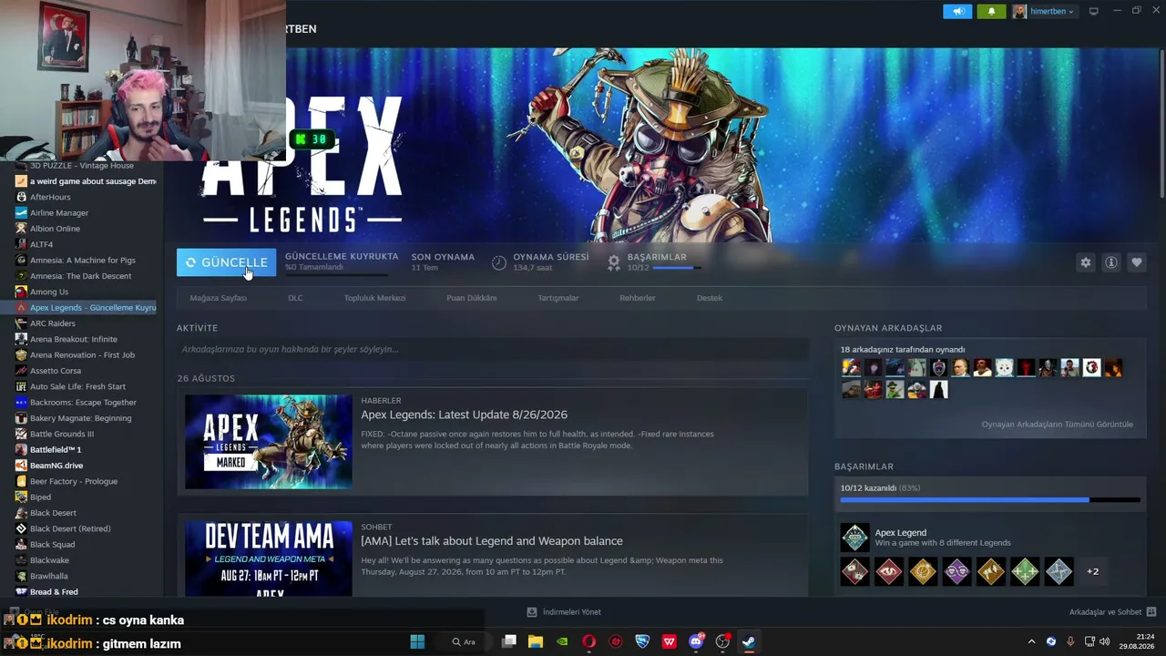Select Battlefield 1 in the library
Viewport: 1166px width, 656px height.
(x=56, y=450)
